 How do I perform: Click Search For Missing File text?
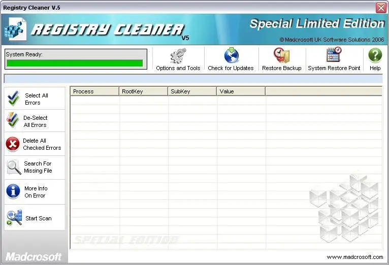pos(38,167)
